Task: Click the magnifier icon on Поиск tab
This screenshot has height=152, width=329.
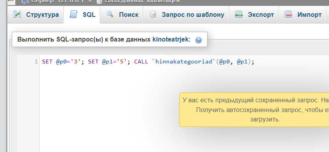Action: [110, 14]
